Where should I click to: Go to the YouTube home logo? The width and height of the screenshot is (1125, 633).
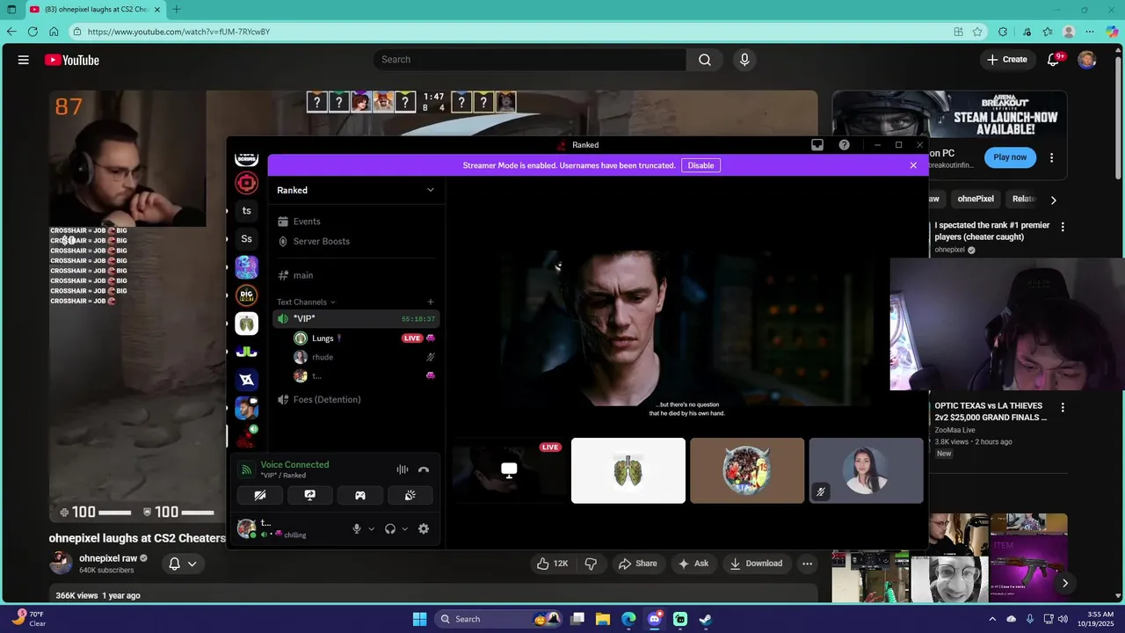click(x=72, y=60)
